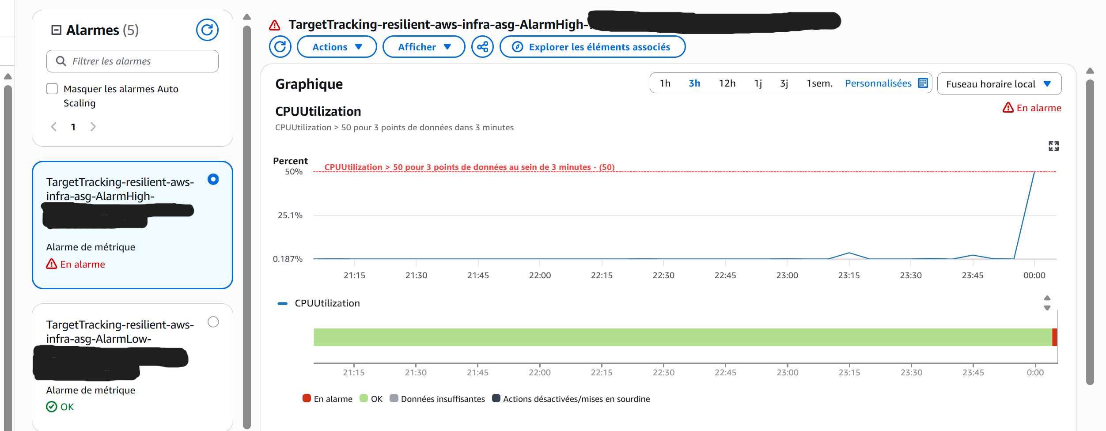Select the 12h time range

[727, 83]
